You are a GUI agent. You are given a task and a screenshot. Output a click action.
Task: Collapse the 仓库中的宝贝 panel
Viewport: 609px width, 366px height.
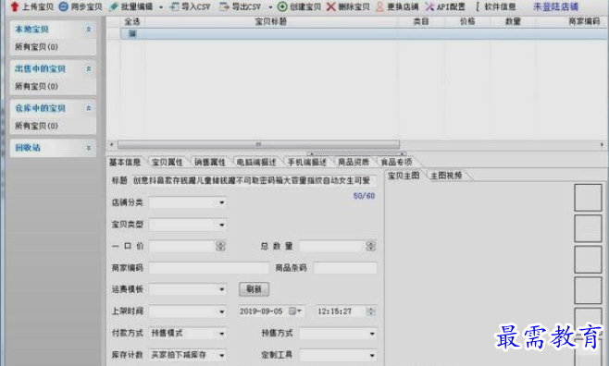tap(89, 108)
